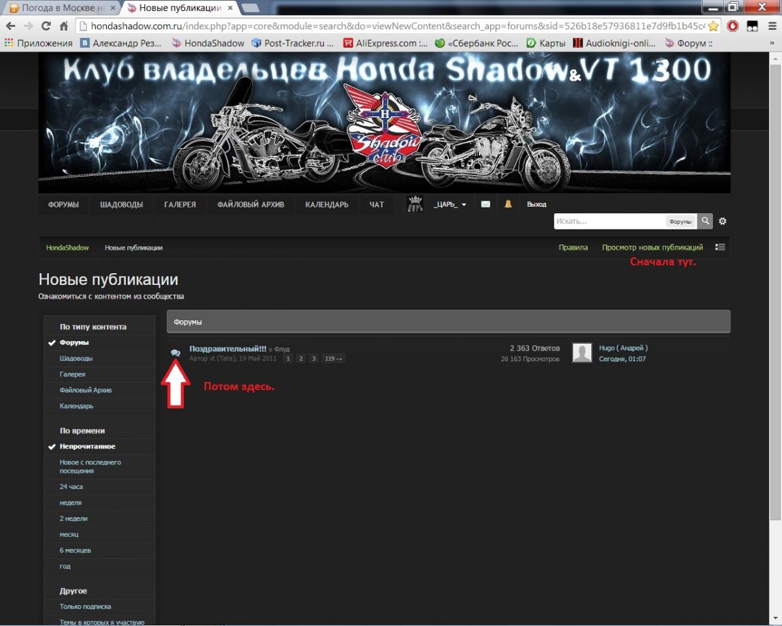Click Hugo's avatar thumbnail
782x626 pixels.
pos(582,353)
